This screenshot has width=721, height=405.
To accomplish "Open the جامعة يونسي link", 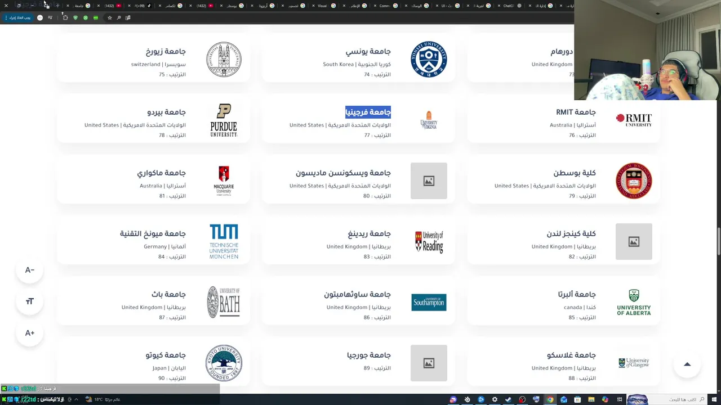I will point(368,52).
